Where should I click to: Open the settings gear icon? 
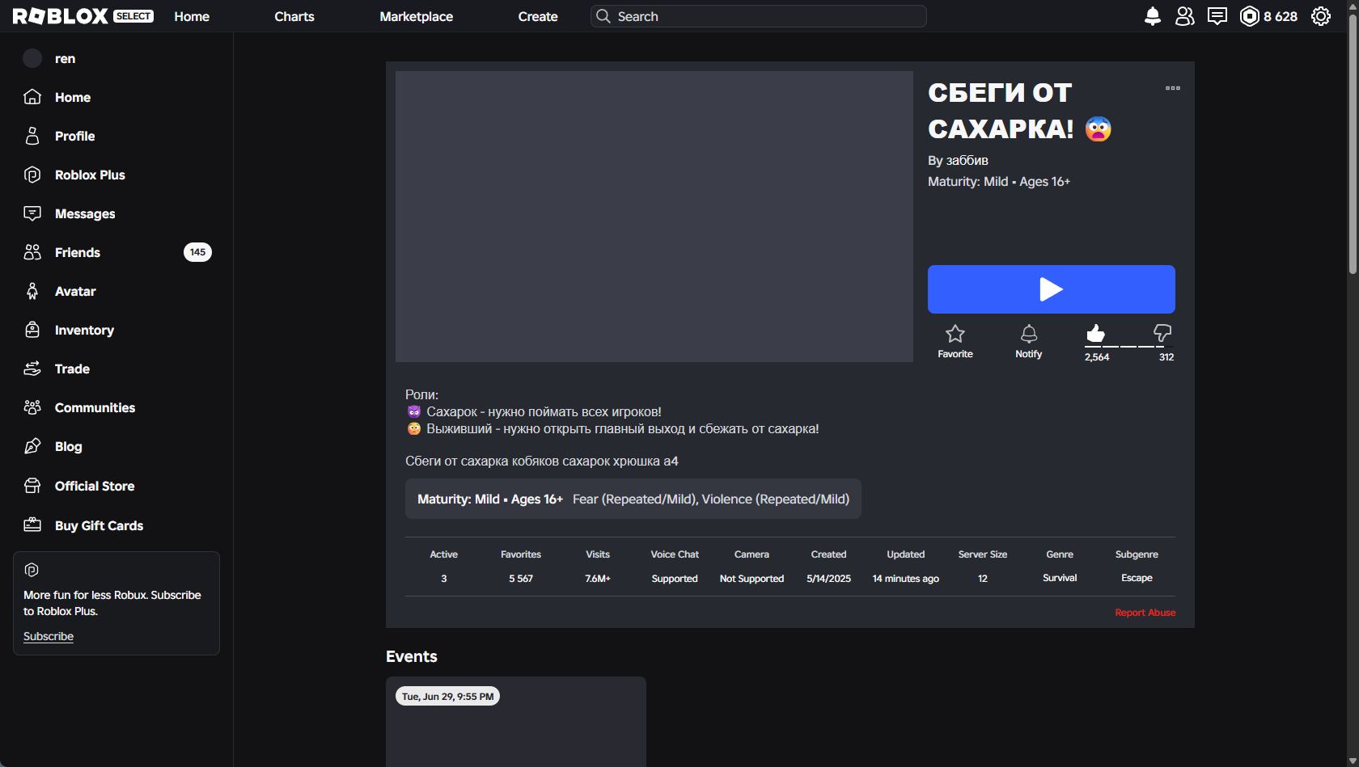tap(1321, 16)
